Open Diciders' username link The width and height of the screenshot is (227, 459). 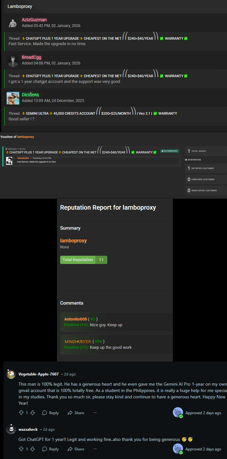point(30,95)
